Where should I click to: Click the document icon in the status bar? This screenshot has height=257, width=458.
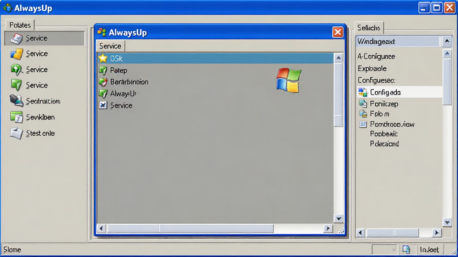click(x=406, y=249)
